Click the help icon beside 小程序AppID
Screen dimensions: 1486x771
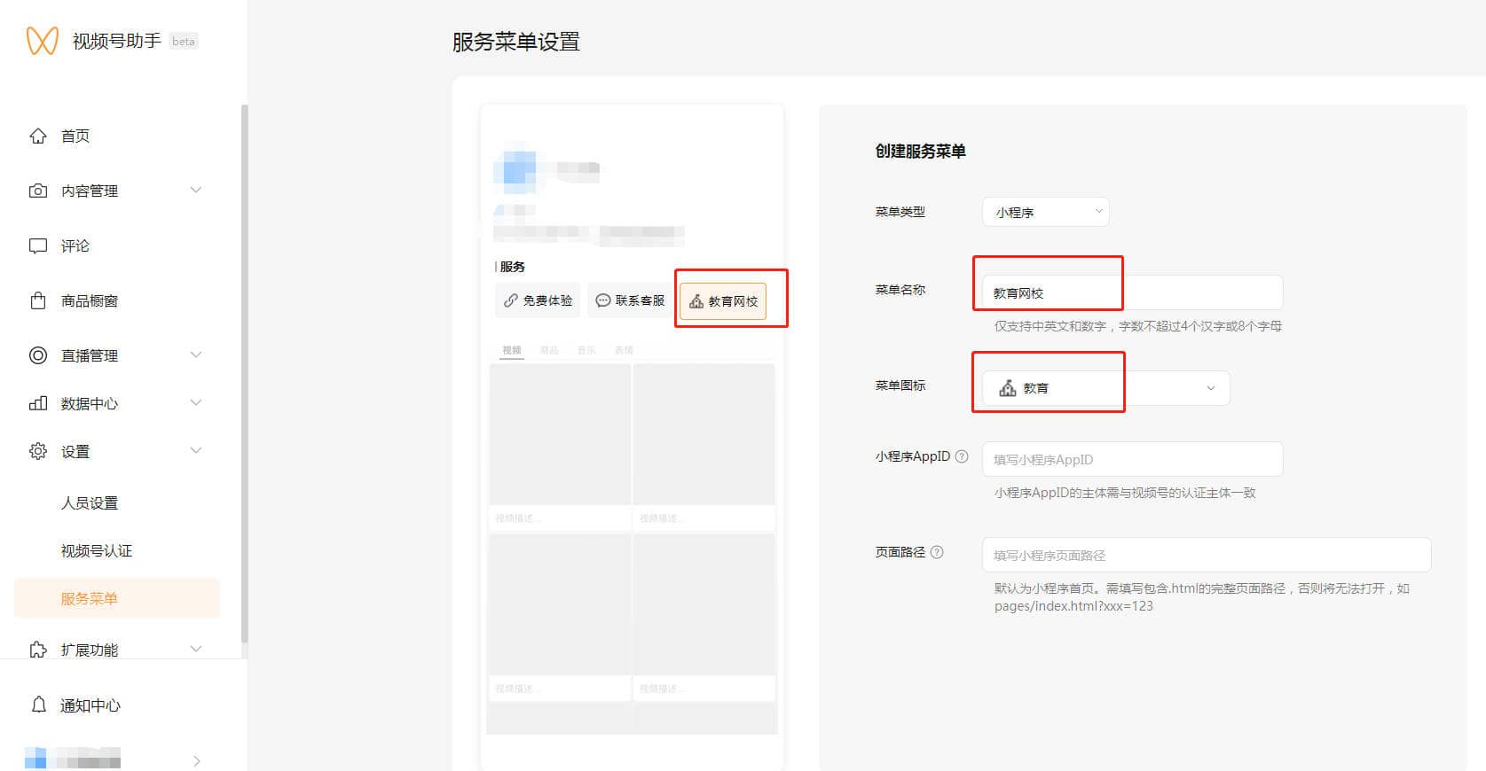point(962,456)
